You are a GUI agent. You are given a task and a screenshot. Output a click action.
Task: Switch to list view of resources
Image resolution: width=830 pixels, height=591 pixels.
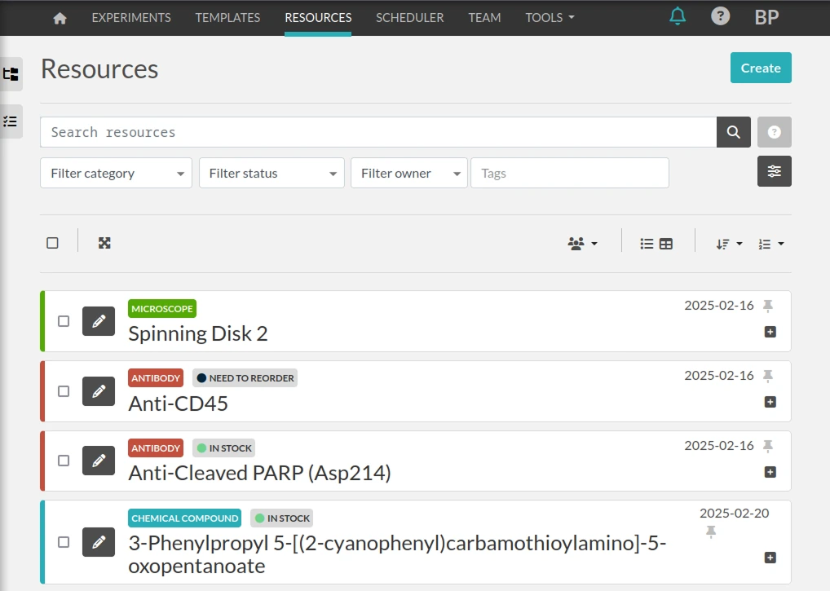[x=647, y=242]
